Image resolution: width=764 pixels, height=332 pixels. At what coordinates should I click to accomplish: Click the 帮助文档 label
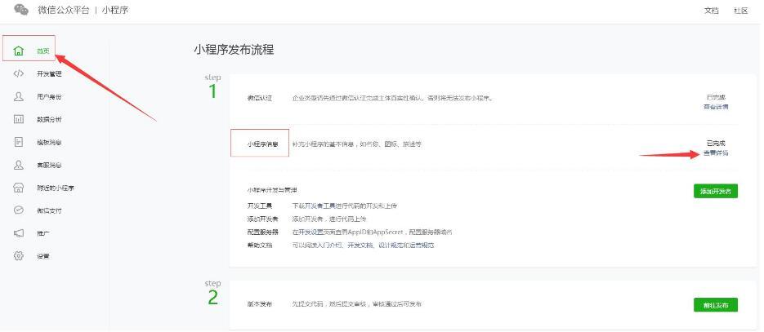[x=260, y=246]
